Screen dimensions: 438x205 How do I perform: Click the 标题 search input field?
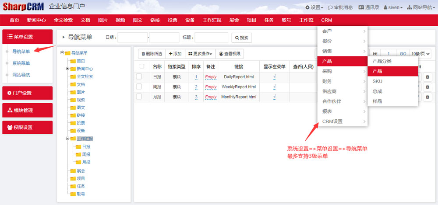(x=211, y=38)
